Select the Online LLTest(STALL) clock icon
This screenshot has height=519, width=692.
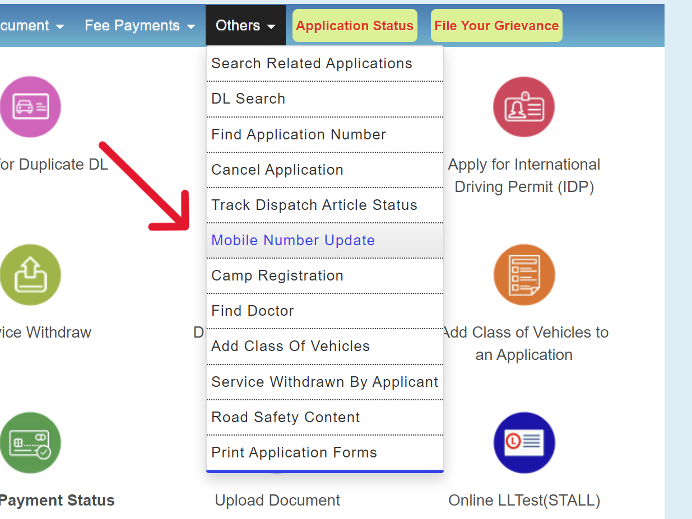pos(524,442)
